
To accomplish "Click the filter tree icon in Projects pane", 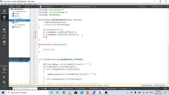I will pyautogui.click(x=20, y=7).
